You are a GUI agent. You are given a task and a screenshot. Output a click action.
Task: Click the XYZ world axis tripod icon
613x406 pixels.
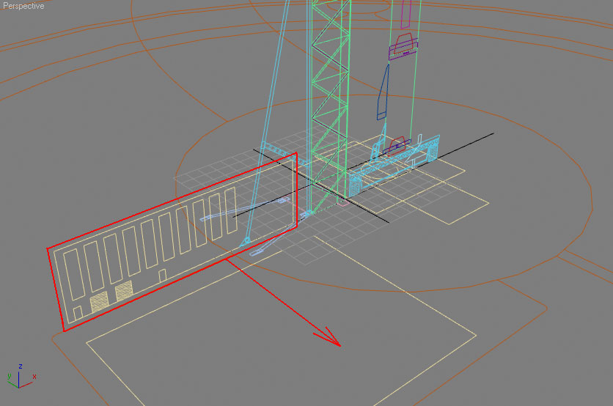[x=19, y=375]
